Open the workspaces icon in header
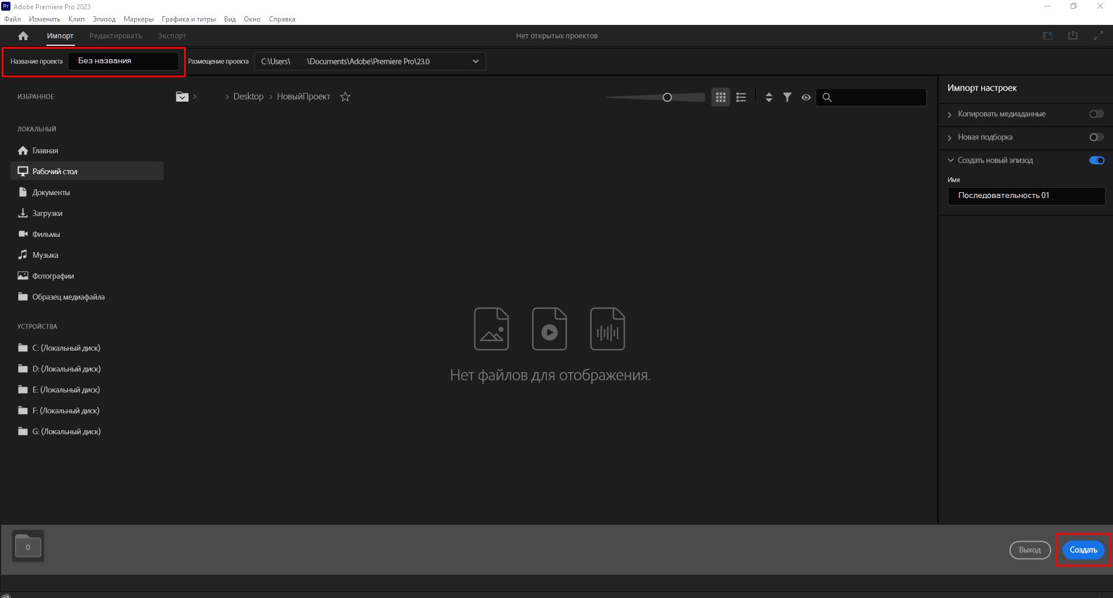1113x598 pixels. 1047,36
